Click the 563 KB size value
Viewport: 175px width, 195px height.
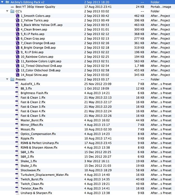pos(139,61)
